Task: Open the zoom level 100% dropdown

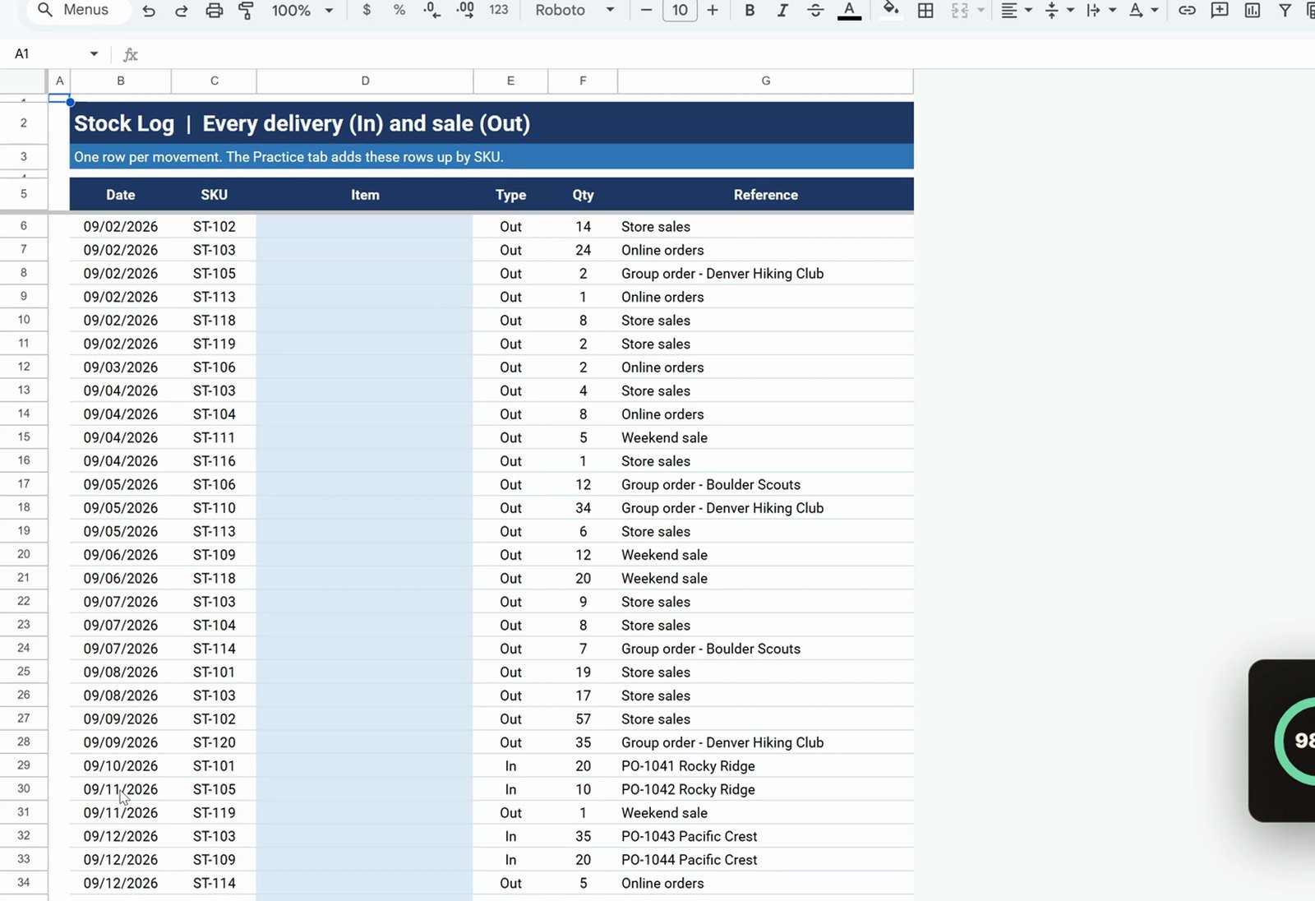Action: 302,11
